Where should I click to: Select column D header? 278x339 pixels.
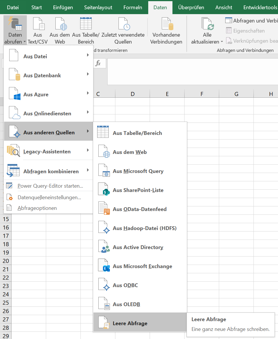[x=133, y=94]
